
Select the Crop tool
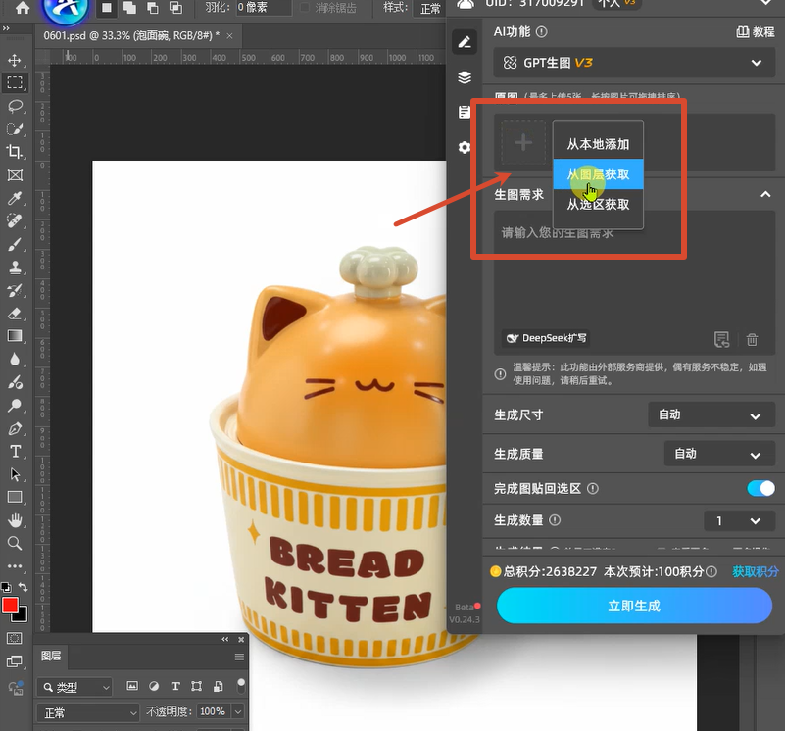point(15,152)
